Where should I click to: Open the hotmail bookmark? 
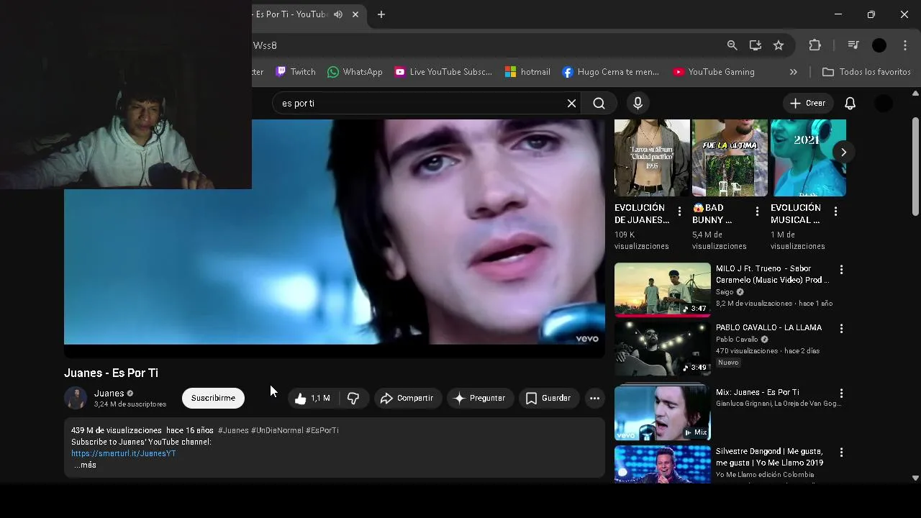click(x=527, y=72)
